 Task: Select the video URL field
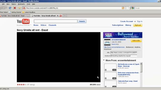pyautogui.click(x=124, y=52)
